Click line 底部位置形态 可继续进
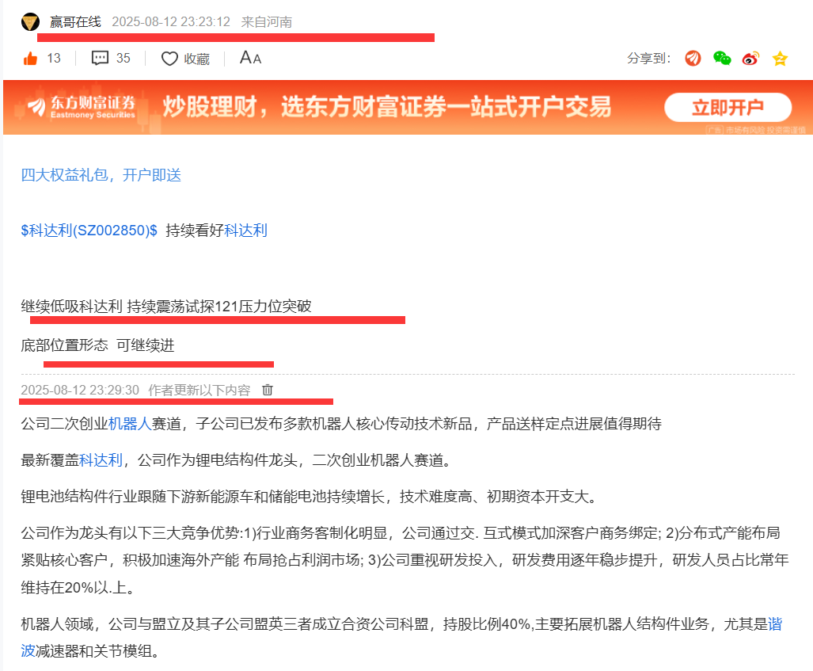This screenshot has width=813, height=671. (97, 345)
